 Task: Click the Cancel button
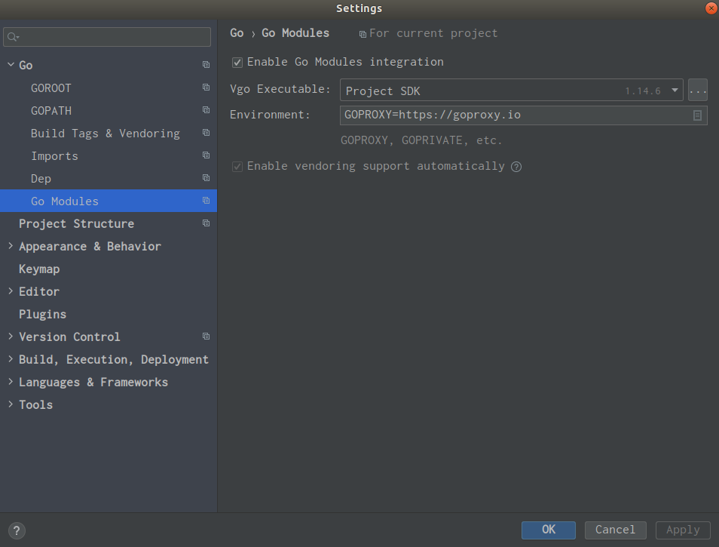[x=615, y=530]
